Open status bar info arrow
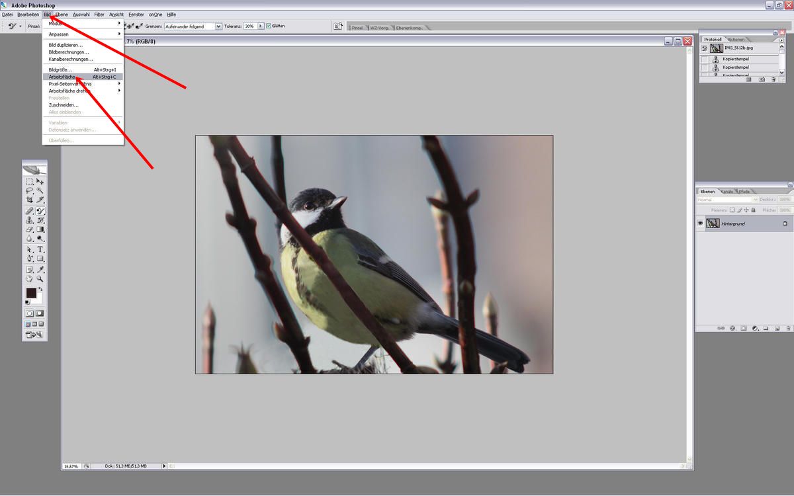Image resolution: width=794 pixels, height=496 pixels. click(x=165, y=466)
